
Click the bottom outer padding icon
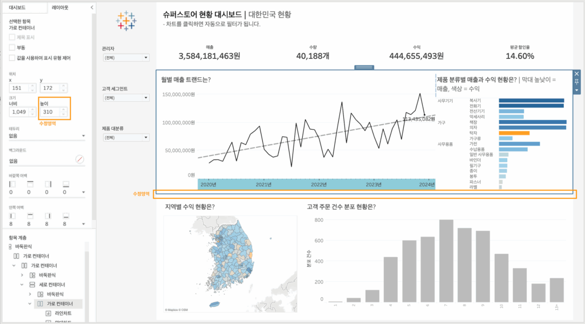coord(66,185)
